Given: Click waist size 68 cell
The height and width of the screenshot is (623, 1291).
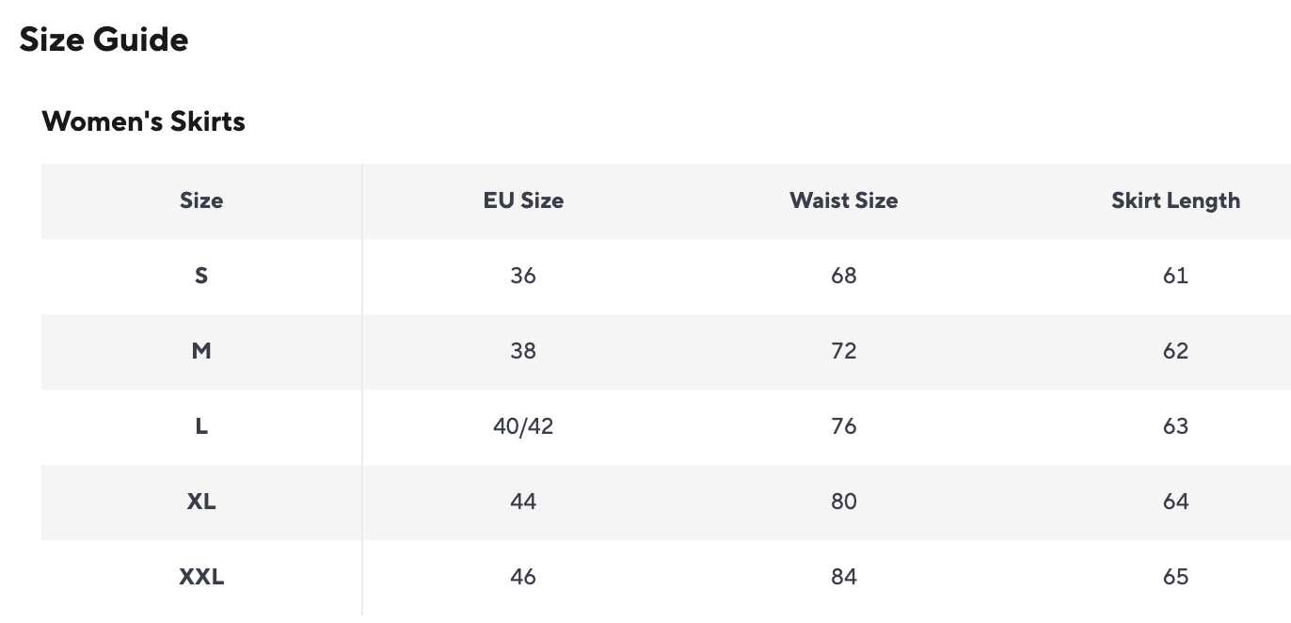Looking at the screenshot, I should pos(844,276).
